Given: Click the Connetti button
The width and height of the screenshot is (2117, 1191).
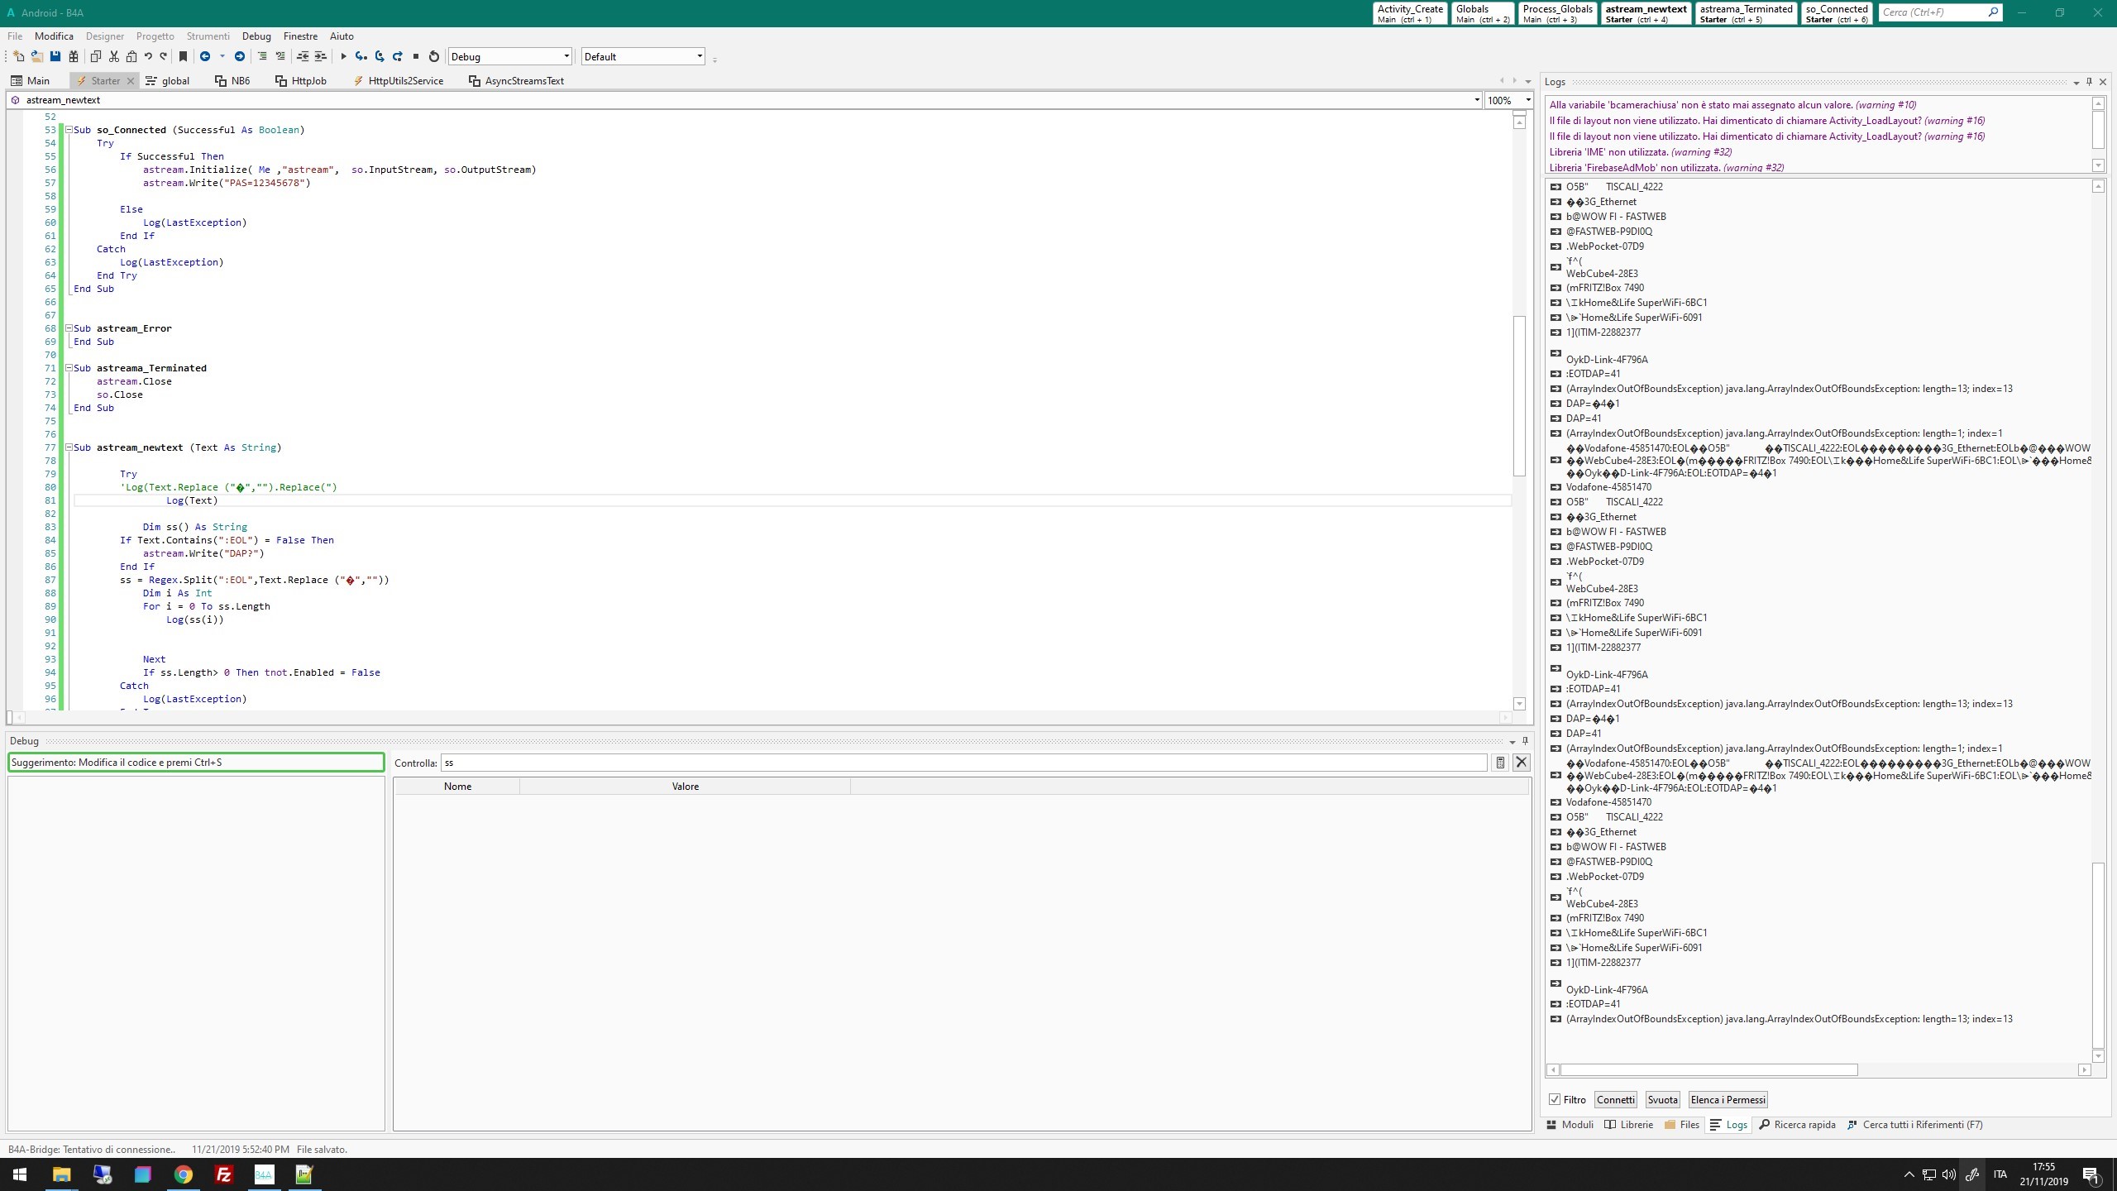Looking at the screenshot, I should (x=1615, y=1099).
